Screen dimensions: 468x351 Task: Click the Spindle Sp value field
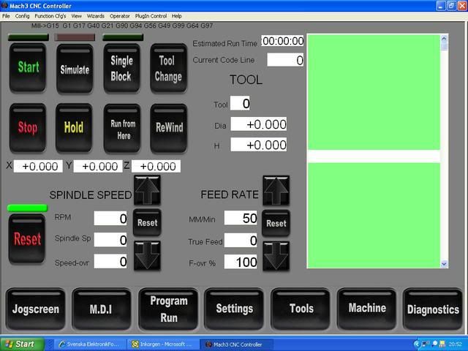pos(110,240)
